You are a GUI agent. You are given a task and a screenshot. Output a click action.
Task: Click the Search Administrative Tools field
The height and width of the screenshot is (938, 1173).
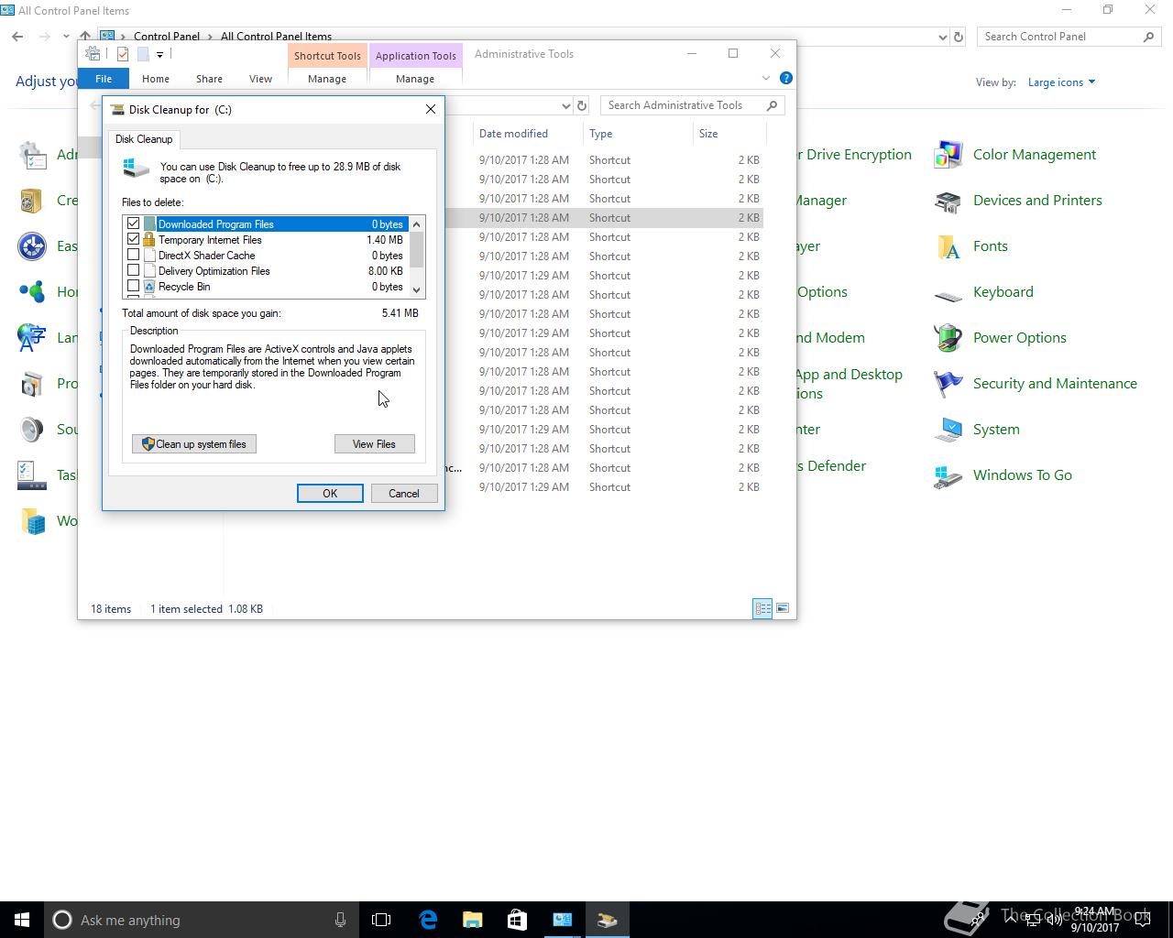(x=692, y=105)
